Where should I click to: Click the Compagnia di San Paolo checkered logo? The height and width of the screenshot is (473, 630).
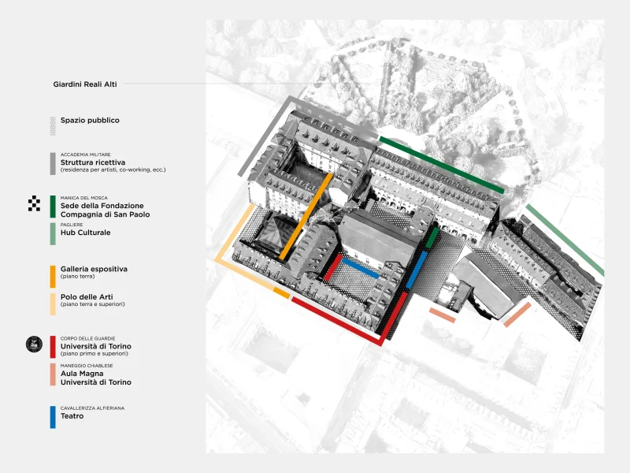[34, 204]
